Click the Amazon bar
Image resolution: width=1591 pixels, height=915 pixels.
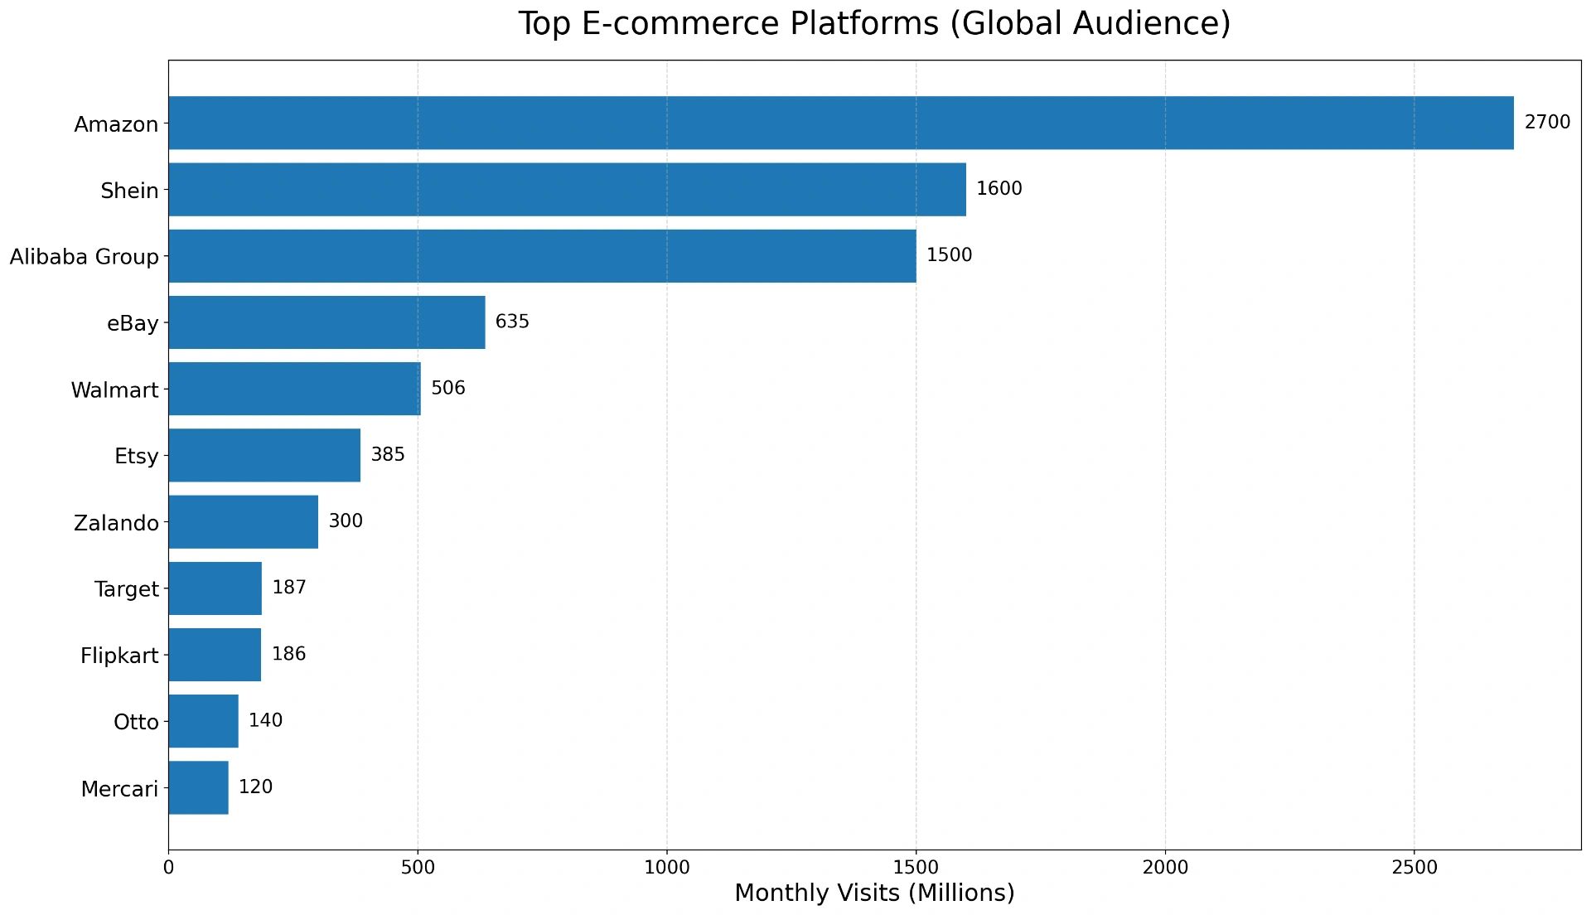pyautogui.click(x=841, y=123)
